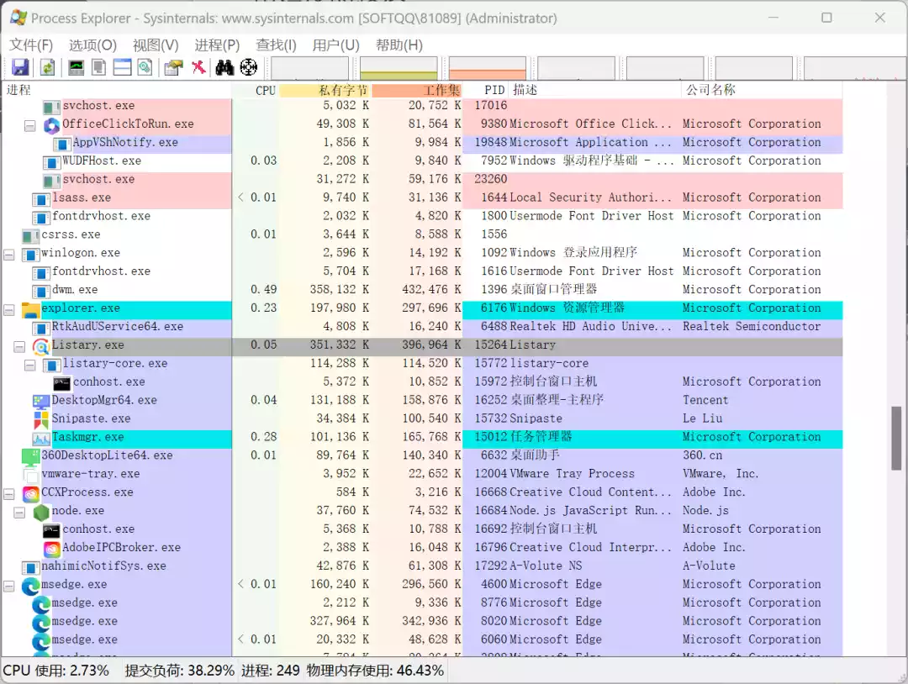
Task: Collapse the parent msedge.exe tree node
Action: (x=9, y=587)
